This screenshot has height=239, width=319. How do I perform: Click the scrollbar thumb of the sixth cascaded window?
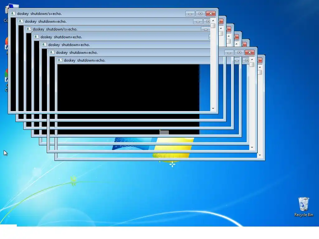[x=252, y=65]
